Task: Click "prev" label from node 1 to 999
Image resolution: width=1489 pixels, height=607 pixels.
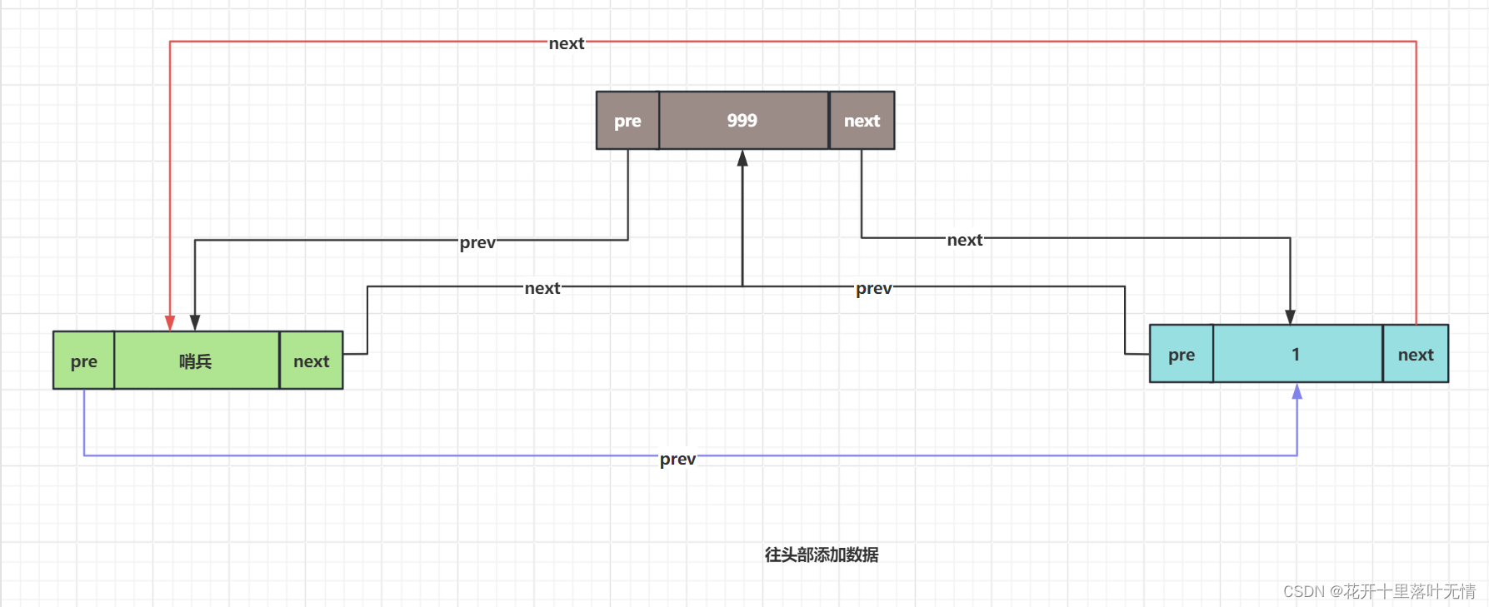Action: click(874, 288)
